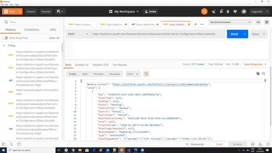Viewport: 272px width, 153px height.
Task: Open Bootcamp in the status bar
Action: point(195,144)
